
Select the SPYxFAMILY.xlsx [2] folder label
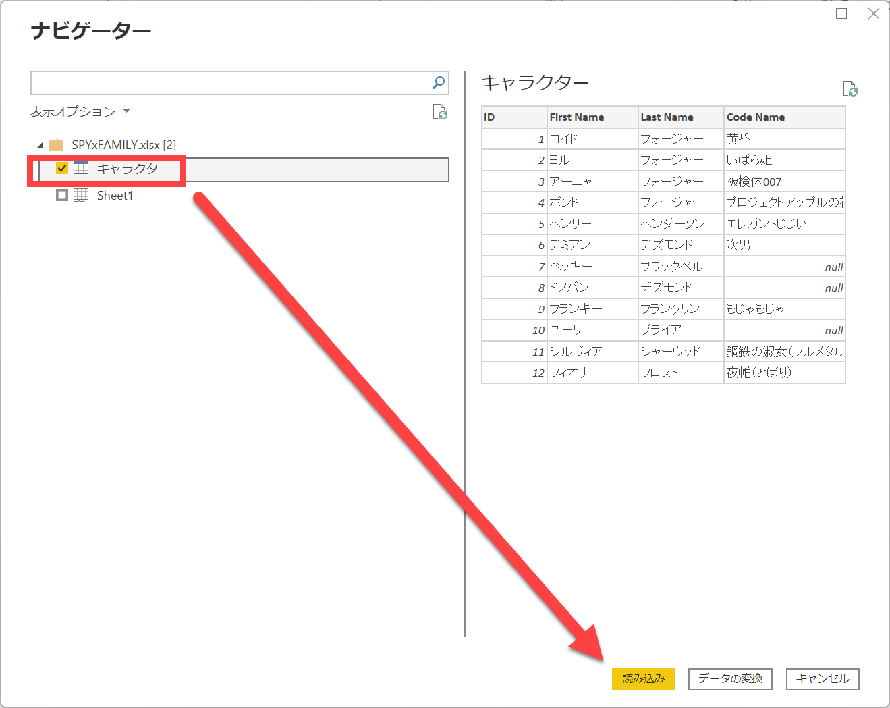click(123, 144)
